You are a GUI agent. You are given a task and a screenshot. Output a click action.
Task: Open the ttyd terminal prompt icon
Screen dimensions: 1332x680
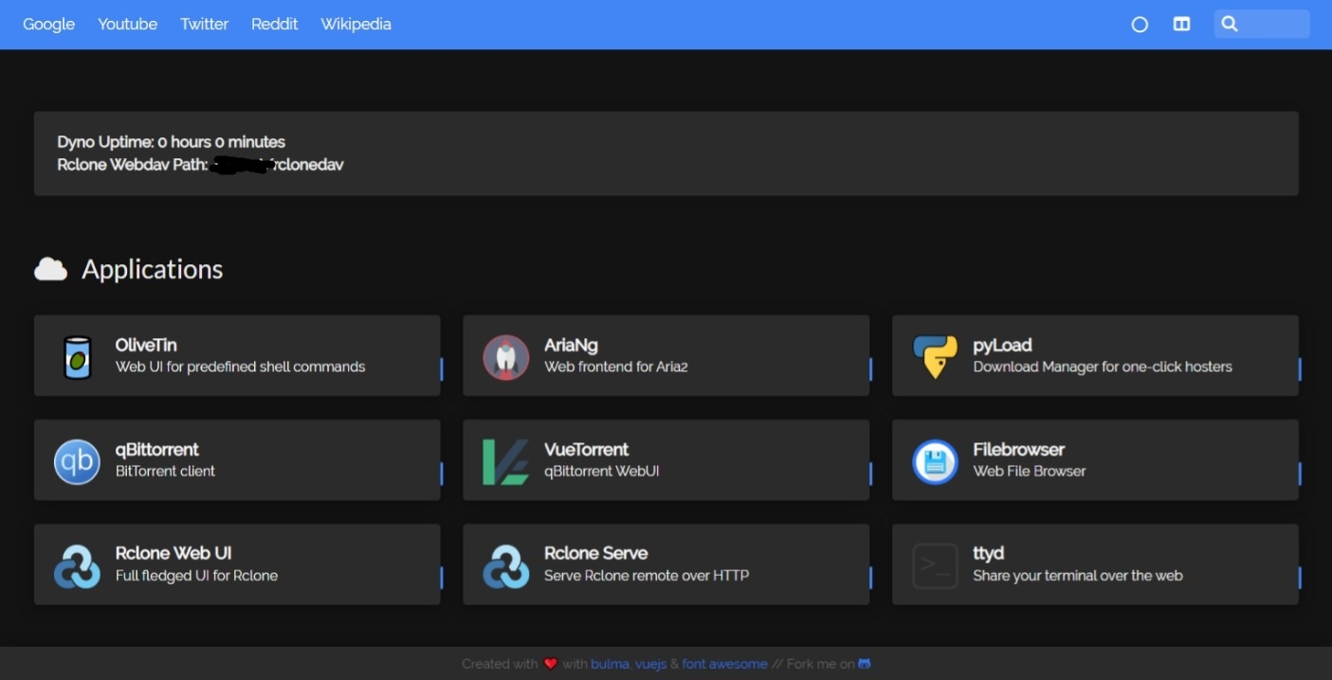pos(935,566)
